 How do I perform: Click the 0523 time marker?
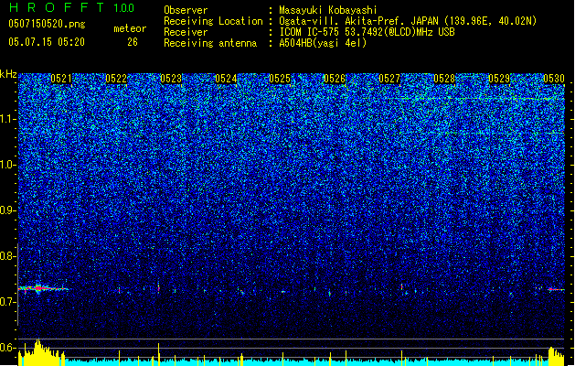point(171,79)
